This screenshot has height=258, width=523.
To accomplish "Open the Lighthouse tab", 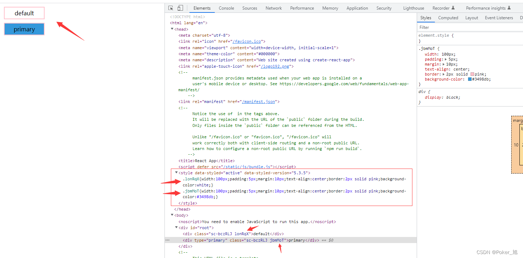I will (414, 8).
